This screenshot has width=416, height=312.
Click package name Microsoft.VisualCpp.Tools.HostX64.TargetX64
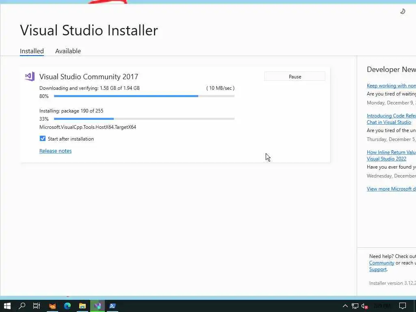88,127
